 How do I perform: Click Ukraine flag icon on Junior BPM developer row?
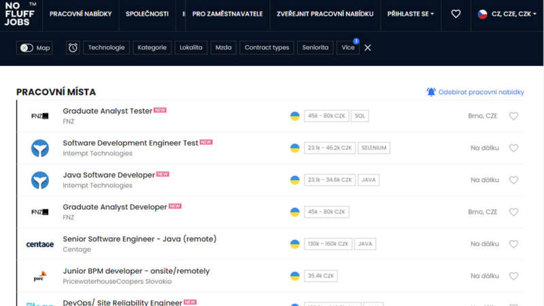[294, 276]
